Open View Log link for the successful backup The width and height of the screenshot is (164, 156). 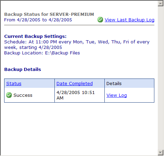[116, 95]
